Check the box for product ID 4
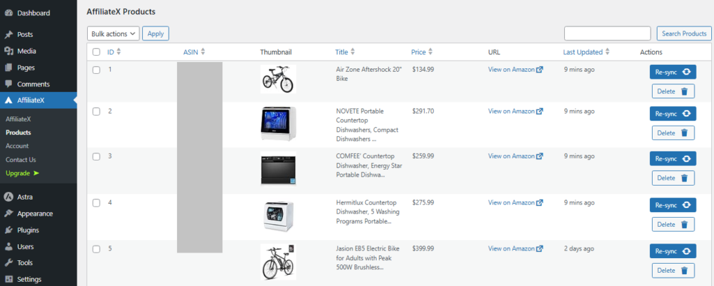 pos(96,203)
